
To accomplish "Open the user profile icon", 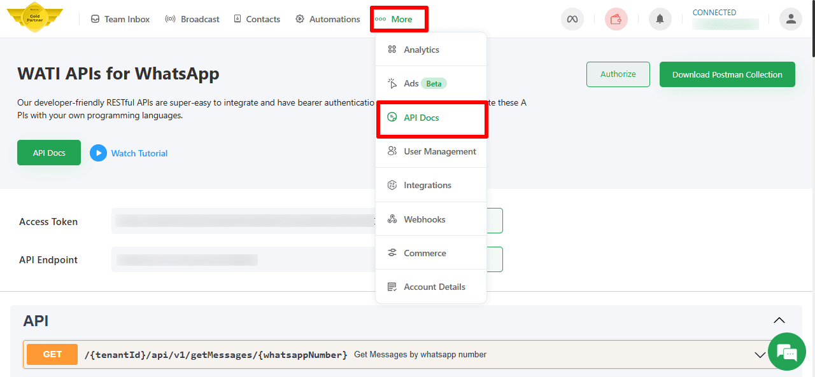I will [x=790, y=19].
